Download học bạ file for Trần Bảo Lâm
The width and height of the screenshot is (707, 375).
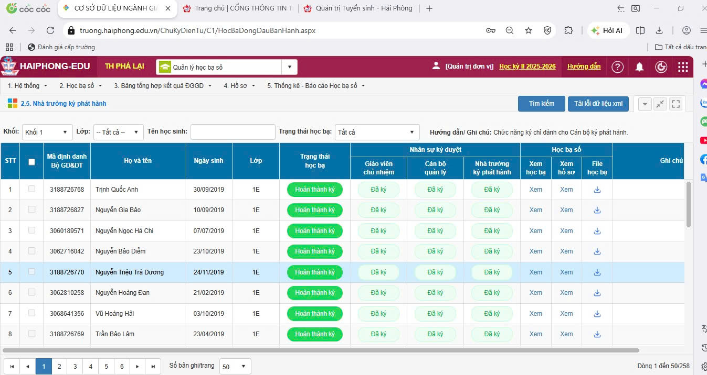[x=597, y=334]
